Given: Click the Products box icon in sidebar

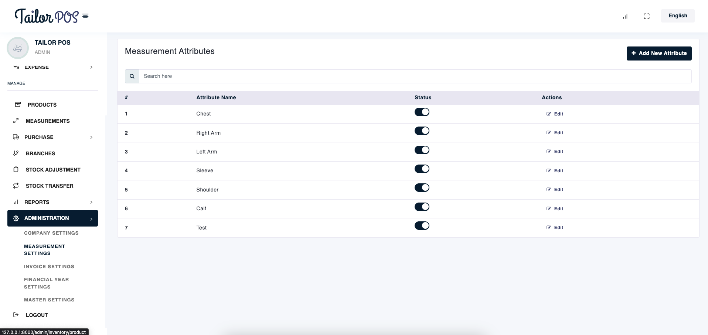Looking at the screenshot, I should 17,105.
